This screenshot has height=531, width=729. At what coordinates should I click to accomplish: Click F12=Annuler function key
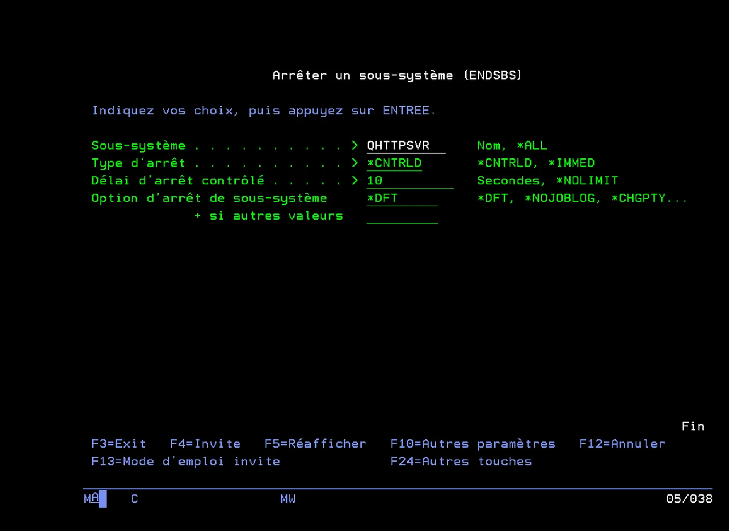(x=622, y=444)
